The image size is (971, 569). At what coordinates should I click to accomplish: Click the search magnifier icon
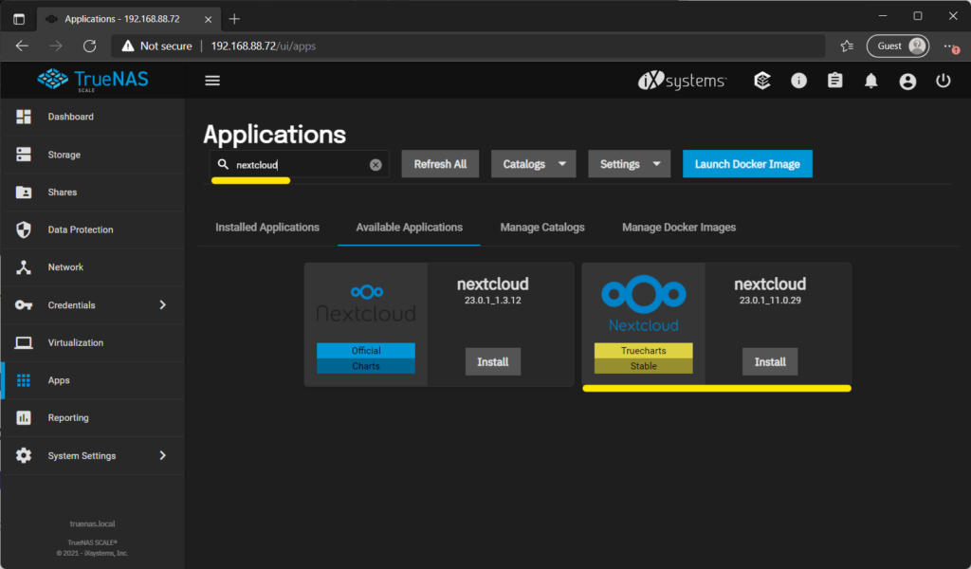point(223,164)
